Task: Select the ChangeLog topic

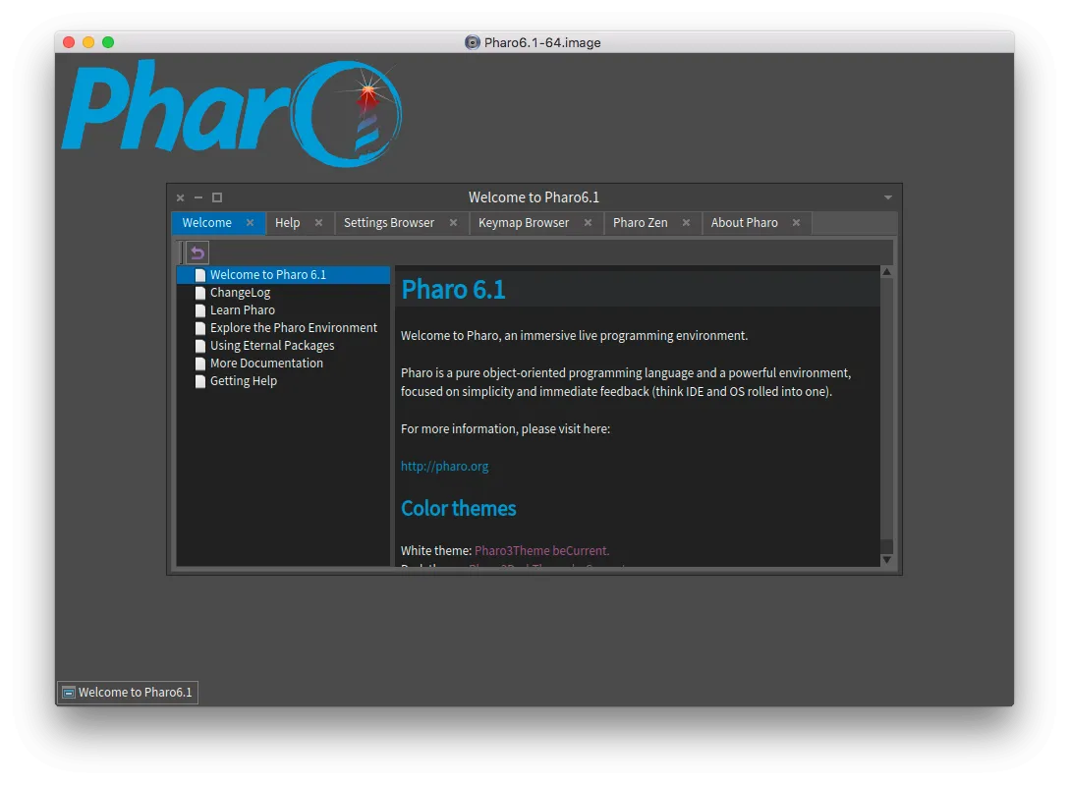Action: 283,293
